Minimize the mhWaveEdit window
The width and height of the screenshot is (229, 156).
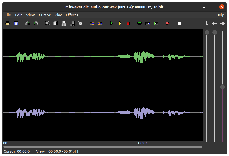204,7
